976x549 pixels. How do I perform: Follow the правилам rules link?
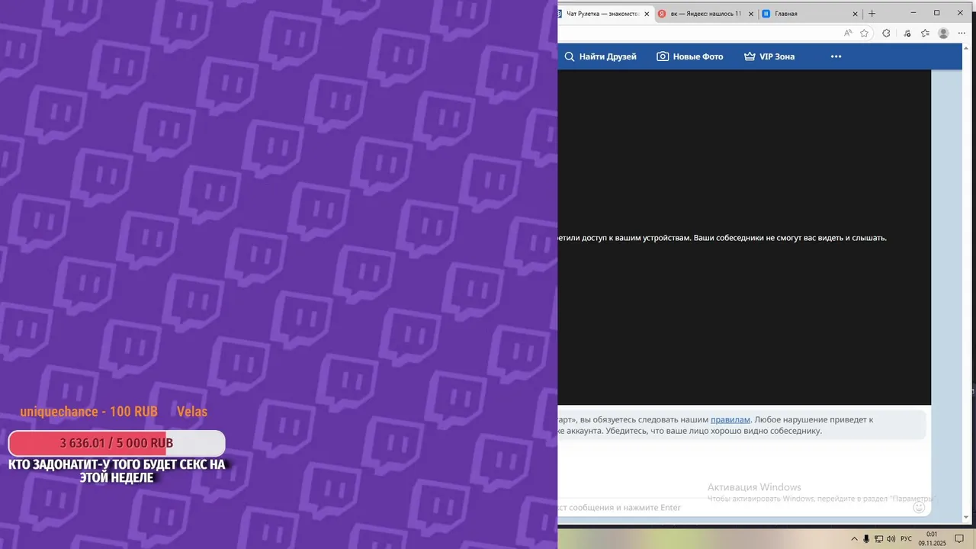pyautogui.click(x=730, y=419)
